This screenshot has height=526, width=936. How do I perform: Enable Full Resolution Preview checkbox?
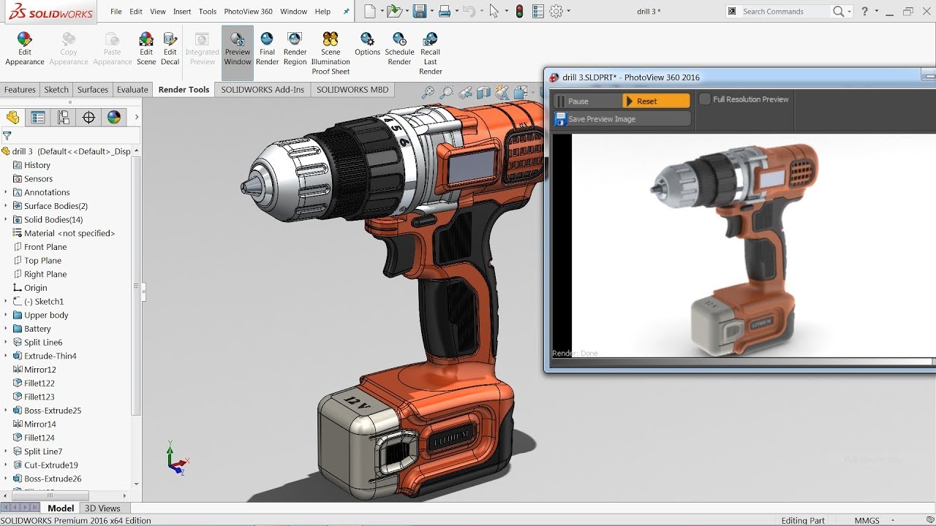click(705, 99)
